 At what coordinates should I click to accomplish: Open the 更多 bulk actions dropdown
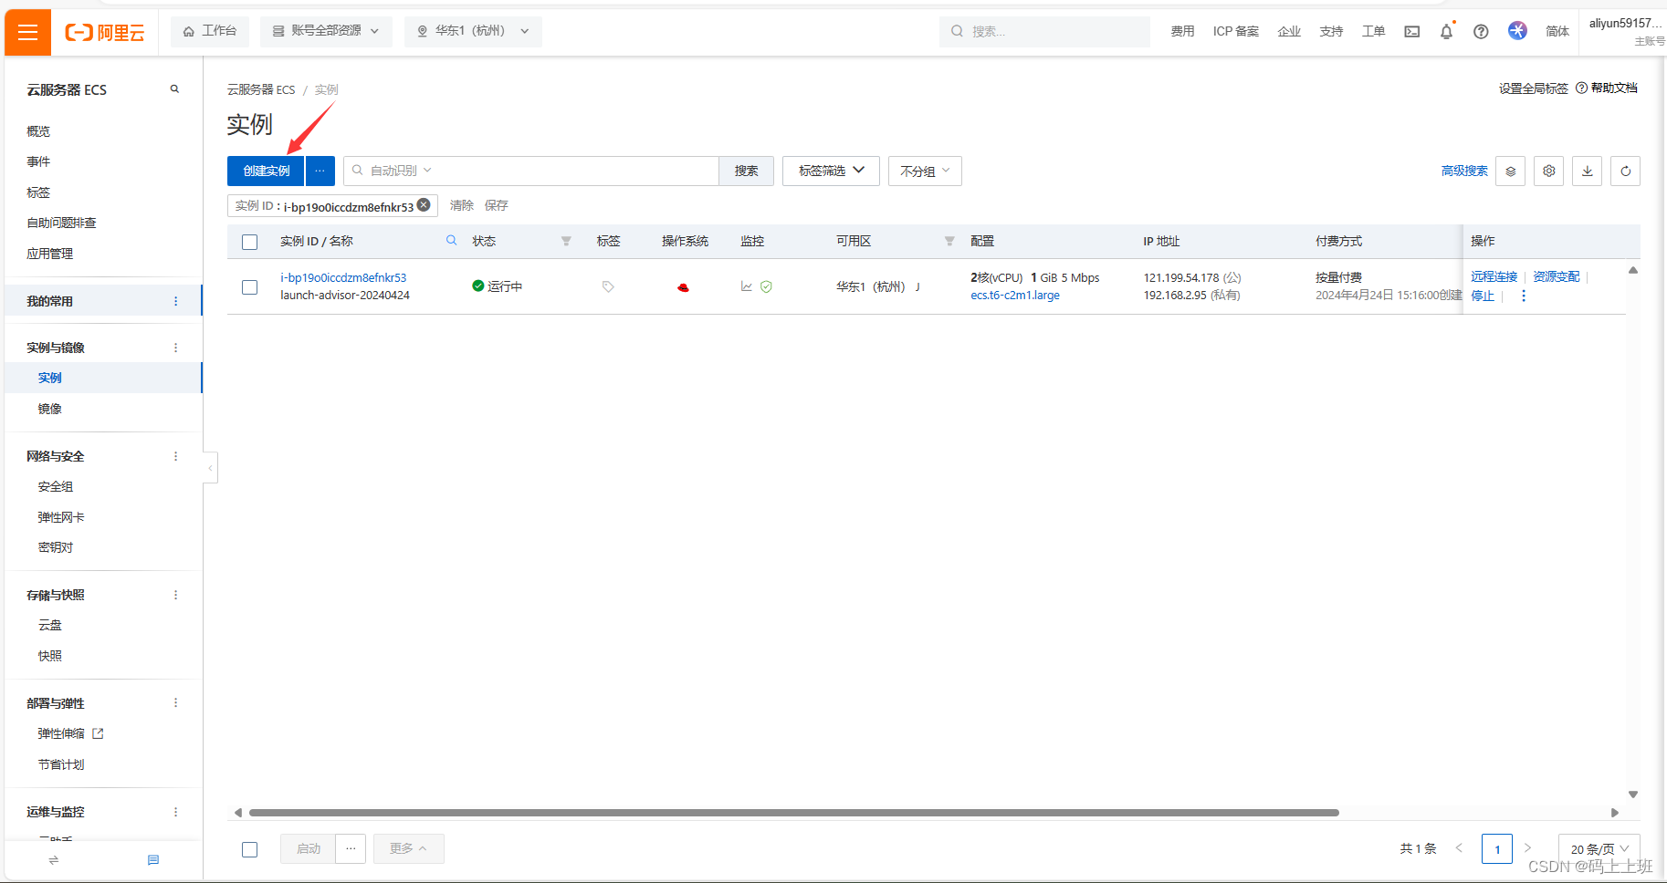tap(409, 848)
